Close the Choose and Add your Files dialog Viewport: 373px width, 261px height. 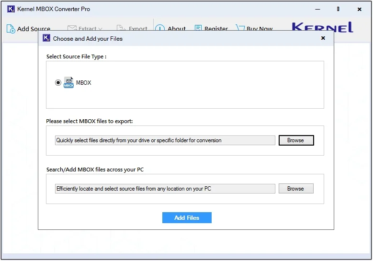coord(323,38)
